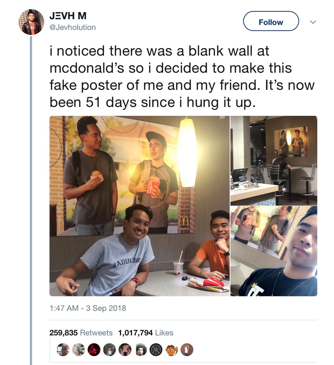Click the wheel-shaped liker avatar
334x365 pixels.
tap(156, 350)
